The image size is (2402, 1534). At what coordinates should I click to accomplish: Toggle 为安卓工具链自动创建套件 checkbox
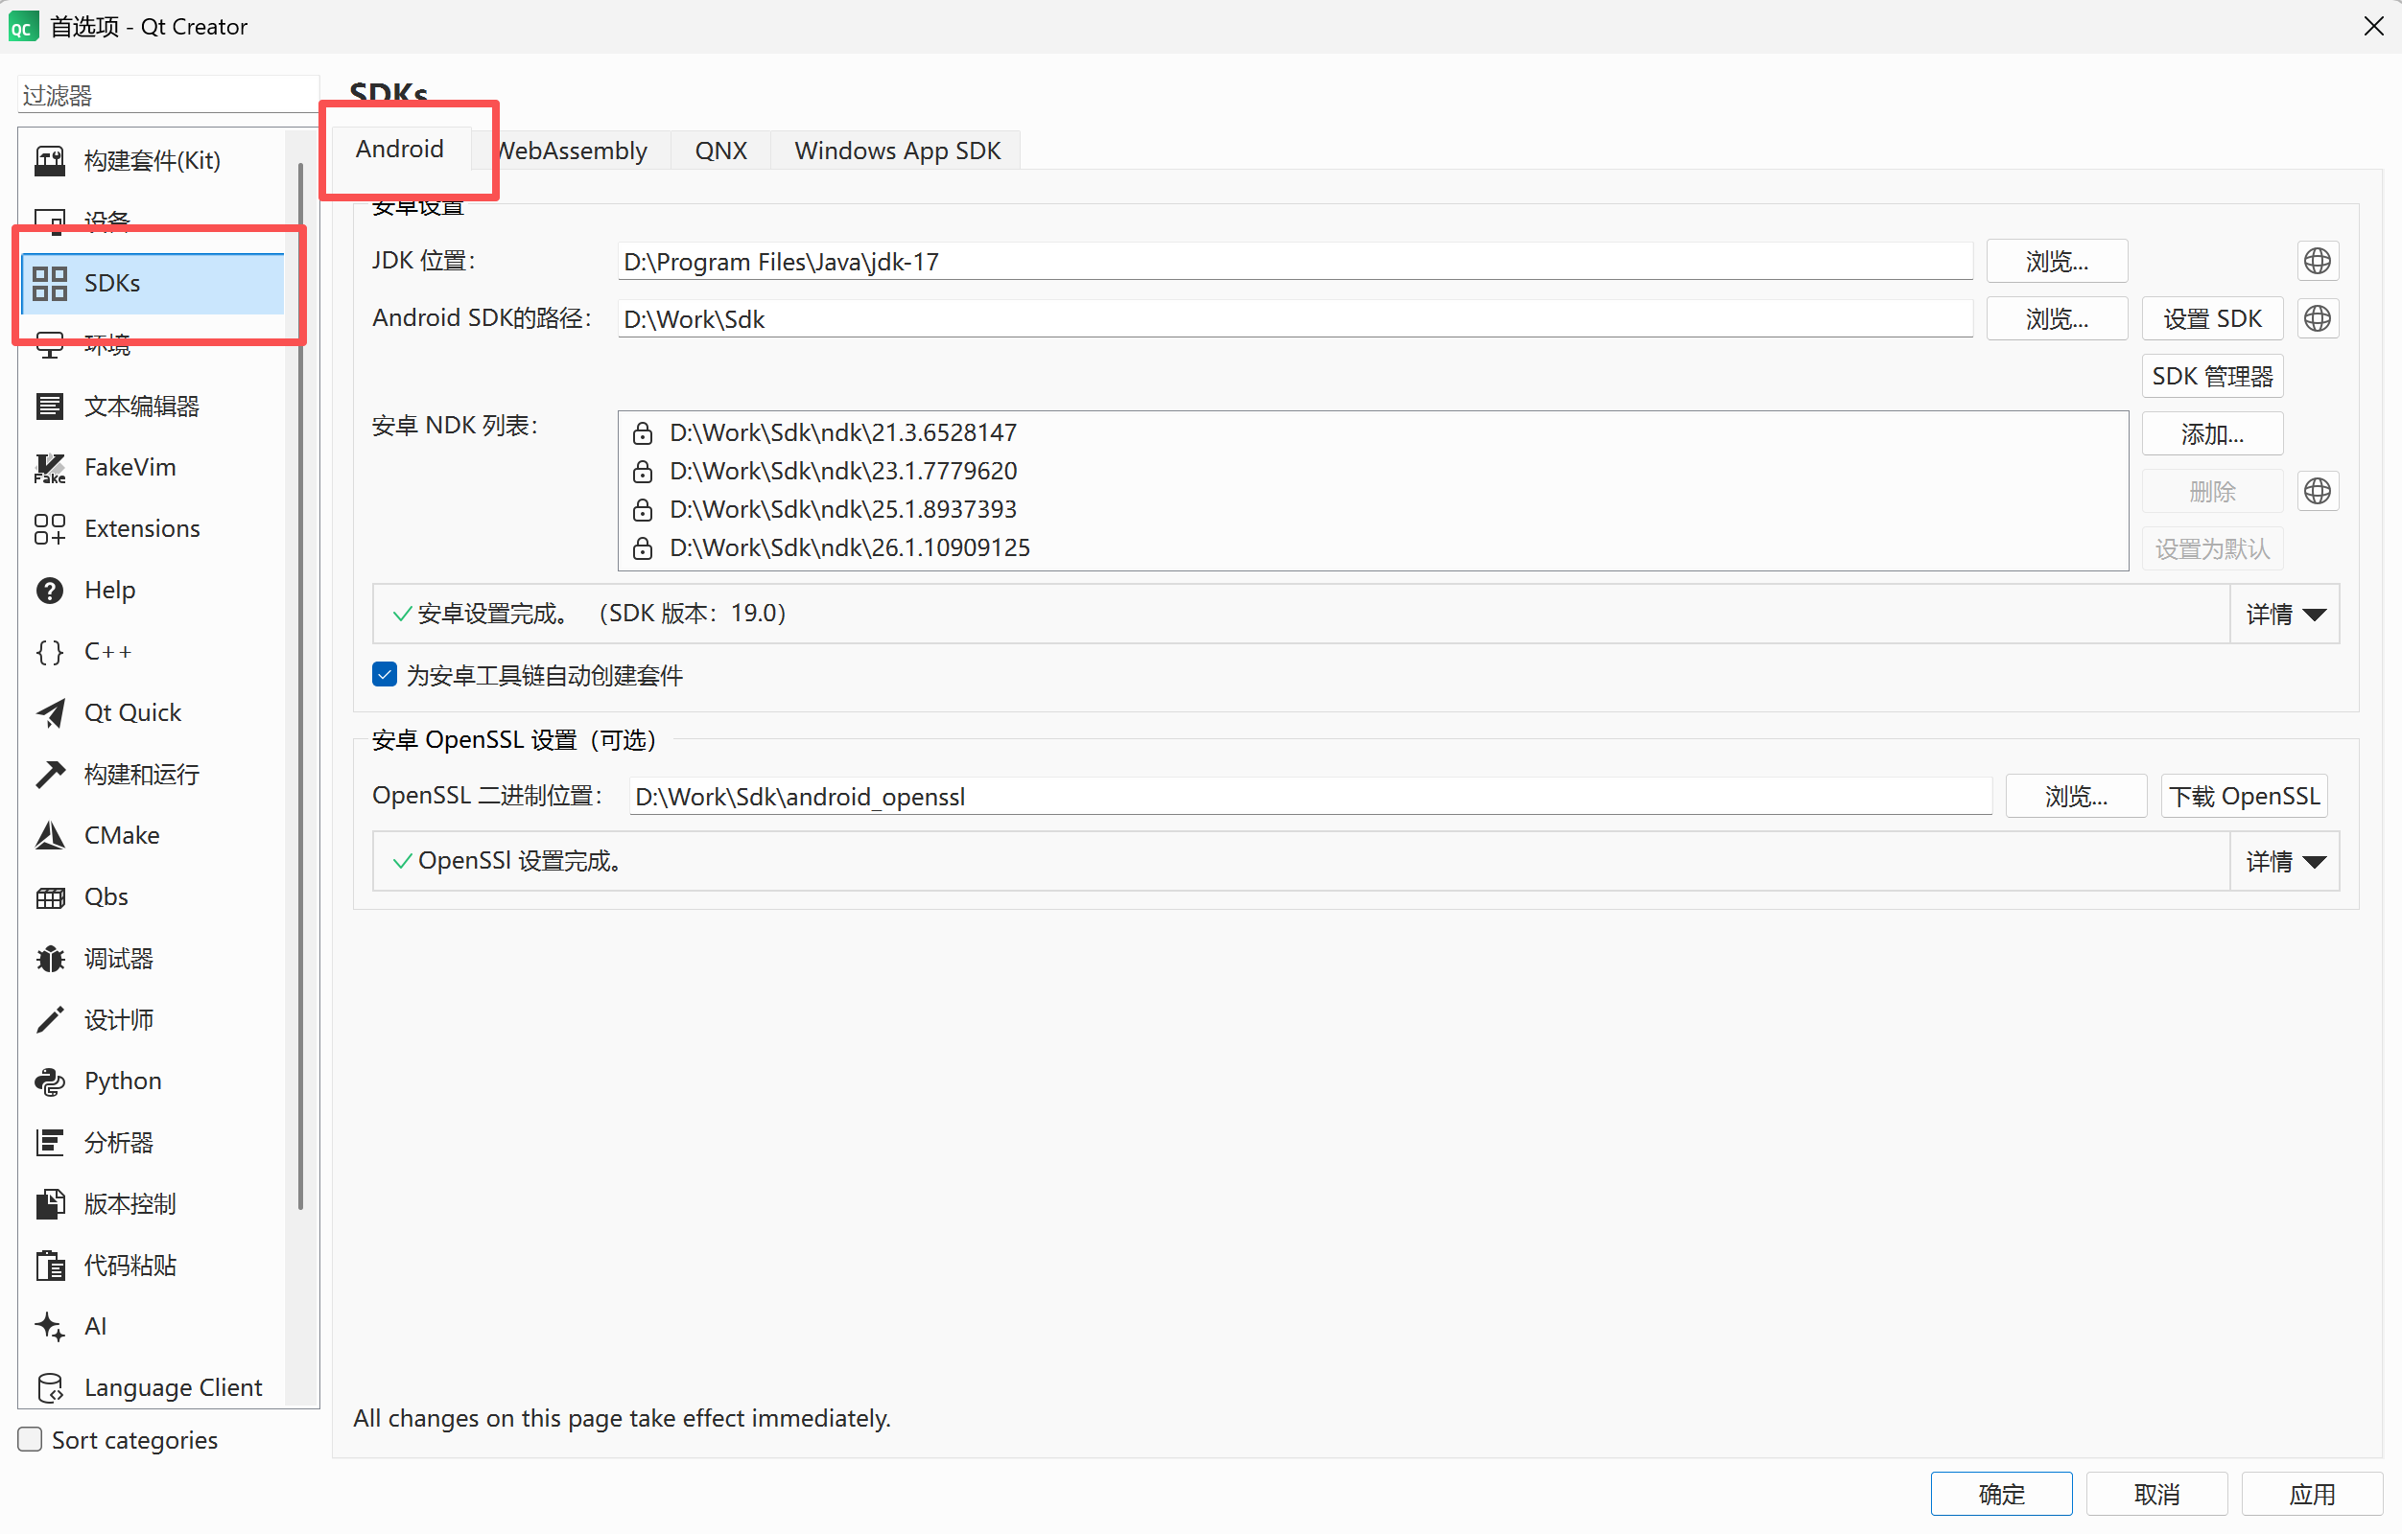384,675
